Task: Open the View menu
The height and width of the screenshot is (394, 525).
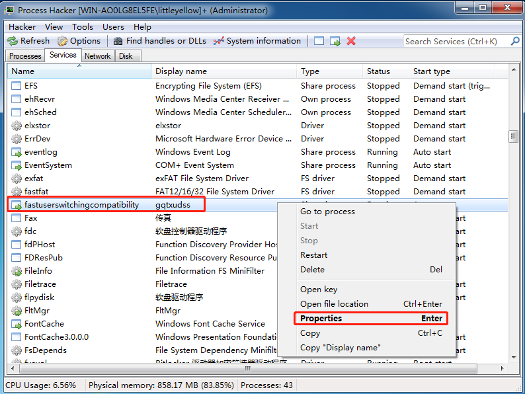Action: pos(54,27)
